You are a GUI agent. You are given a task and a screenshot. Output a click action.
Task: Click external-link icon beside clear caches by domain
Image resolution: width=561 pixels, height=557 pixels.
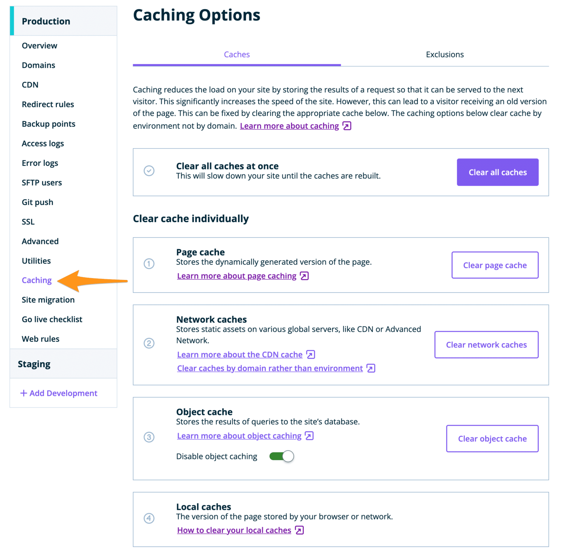pos(371,368)
